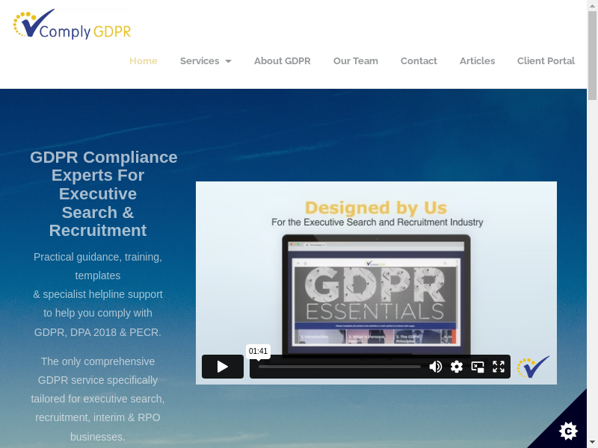This screenshot has width=598, height=448.
Task: Click the Comply GDPR logo
Action: [72, 25]
